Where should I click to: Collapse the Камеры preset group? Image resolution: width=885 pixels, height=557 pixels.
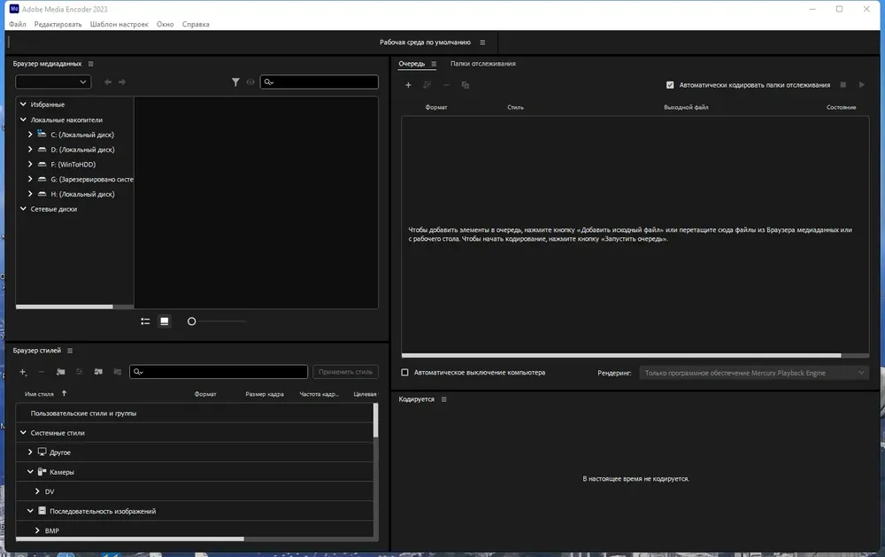(30, 472)
